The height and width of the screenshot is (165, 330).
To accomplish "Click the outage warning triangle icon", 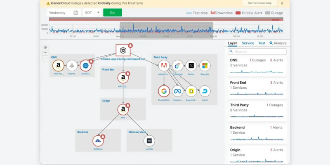I will point(48,3).
